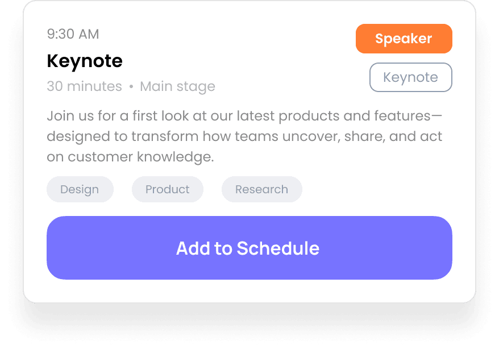
Task: Click the bullet separator before Main stage
Action: tap(131, 86)
